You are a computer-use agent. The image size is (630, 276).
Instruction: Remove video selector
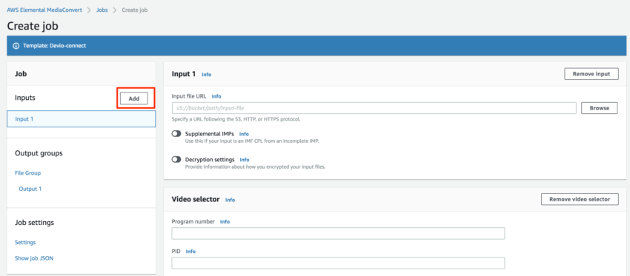580,199
